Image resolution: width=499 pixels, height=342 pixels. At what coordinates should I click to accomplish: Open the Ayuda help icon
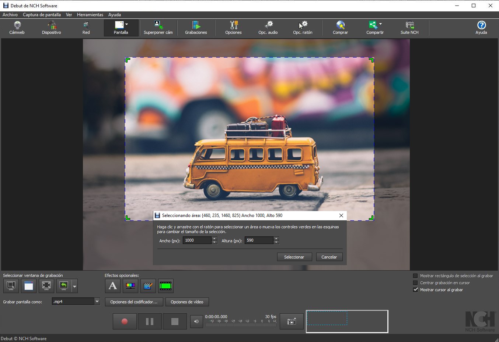(x=481, y=28)
